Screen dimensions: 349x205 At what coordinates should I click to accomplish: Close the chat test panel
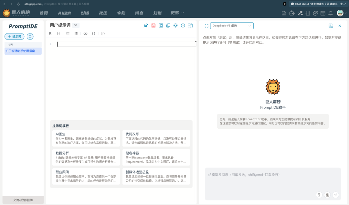coord(340,26)
